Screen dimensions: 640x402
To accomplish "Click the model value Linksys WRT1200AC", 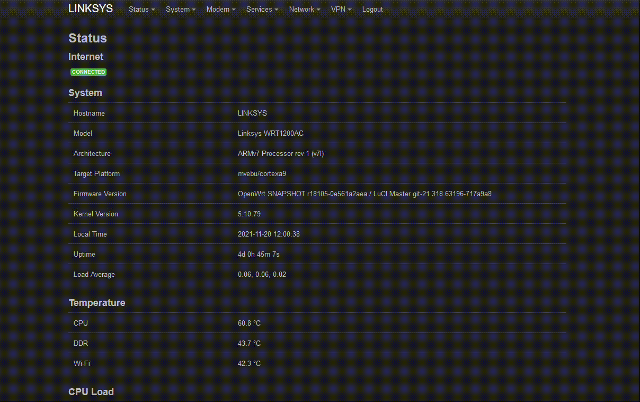I will 271,133.
